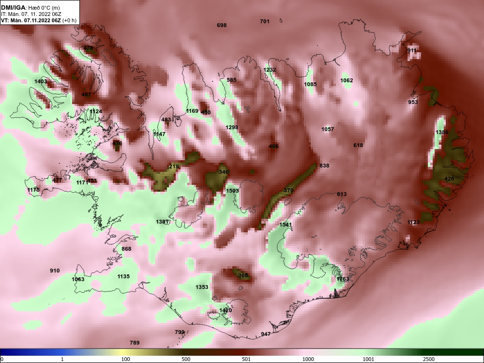Viewport: 484px width, 363px height.
Task: Click the map value 1171
Action: 82,183
